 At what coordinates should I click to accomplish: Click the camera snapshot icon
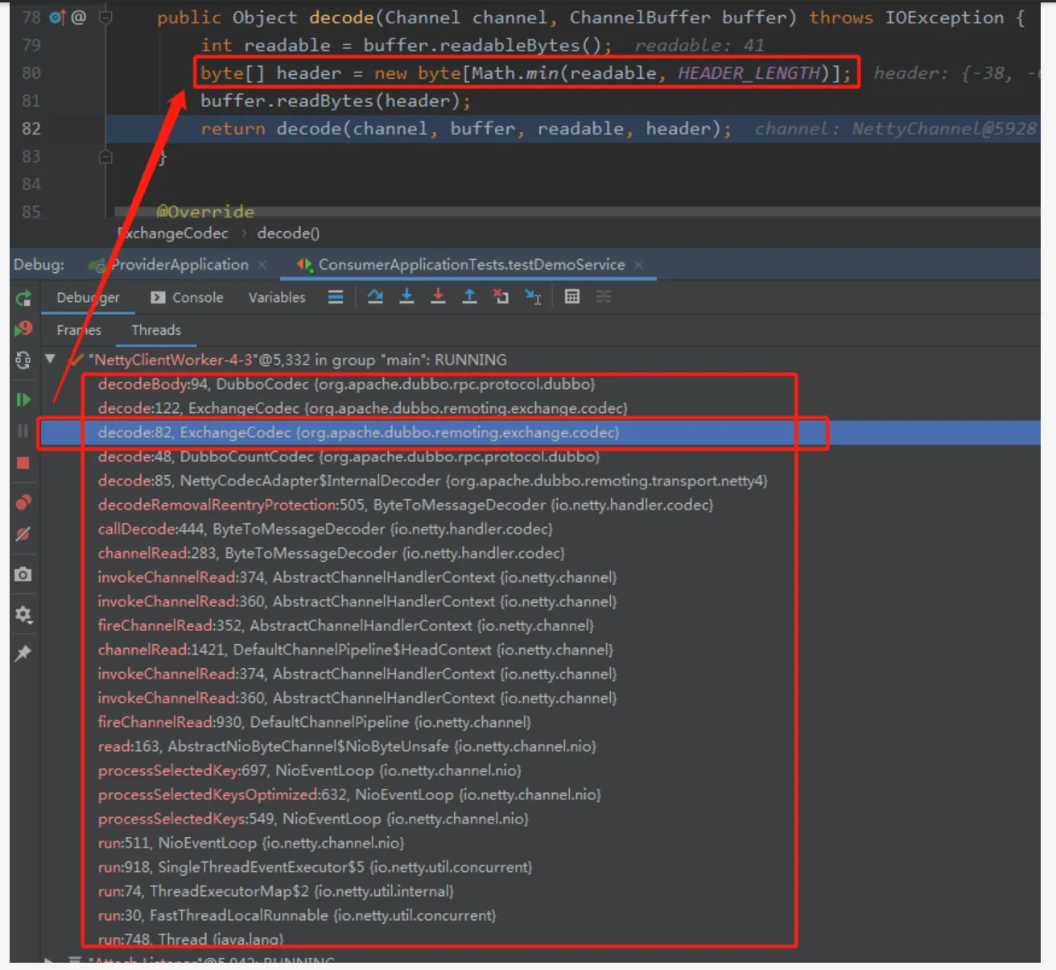point(23,574)
